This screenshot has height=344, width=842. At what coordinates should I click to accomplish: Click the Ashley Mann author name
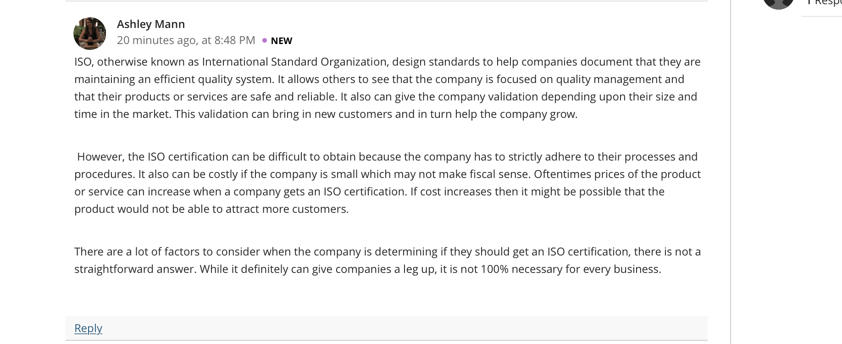click(151, 24)
